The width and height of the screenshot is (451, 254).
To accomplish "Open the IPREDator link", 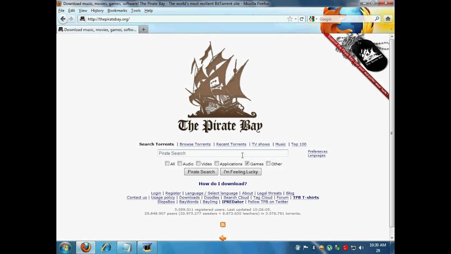I will [x=233, y=202].
